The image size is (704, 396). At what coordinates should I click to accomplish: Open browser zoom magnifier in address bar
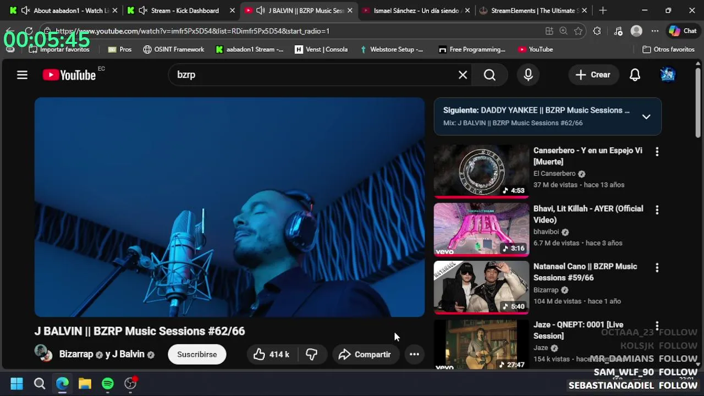(x=563, y=31)
